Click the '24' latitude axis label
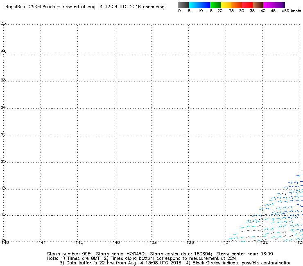The width and height of the screenshot is (303, 266). 3,107
